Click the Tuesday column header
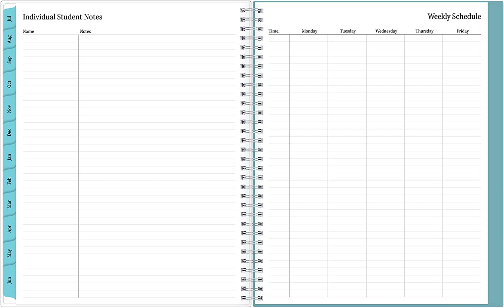This screenshot has height=308, width=504. click(347, 31)
